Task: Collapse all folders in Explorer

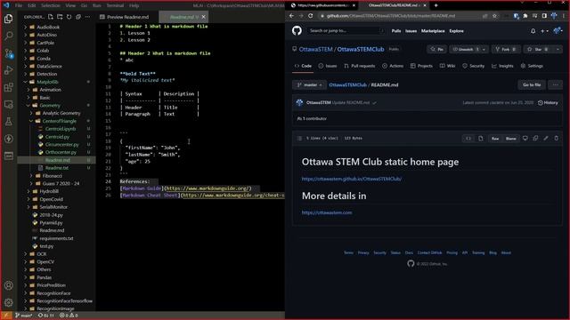Action: coord(78,17)
